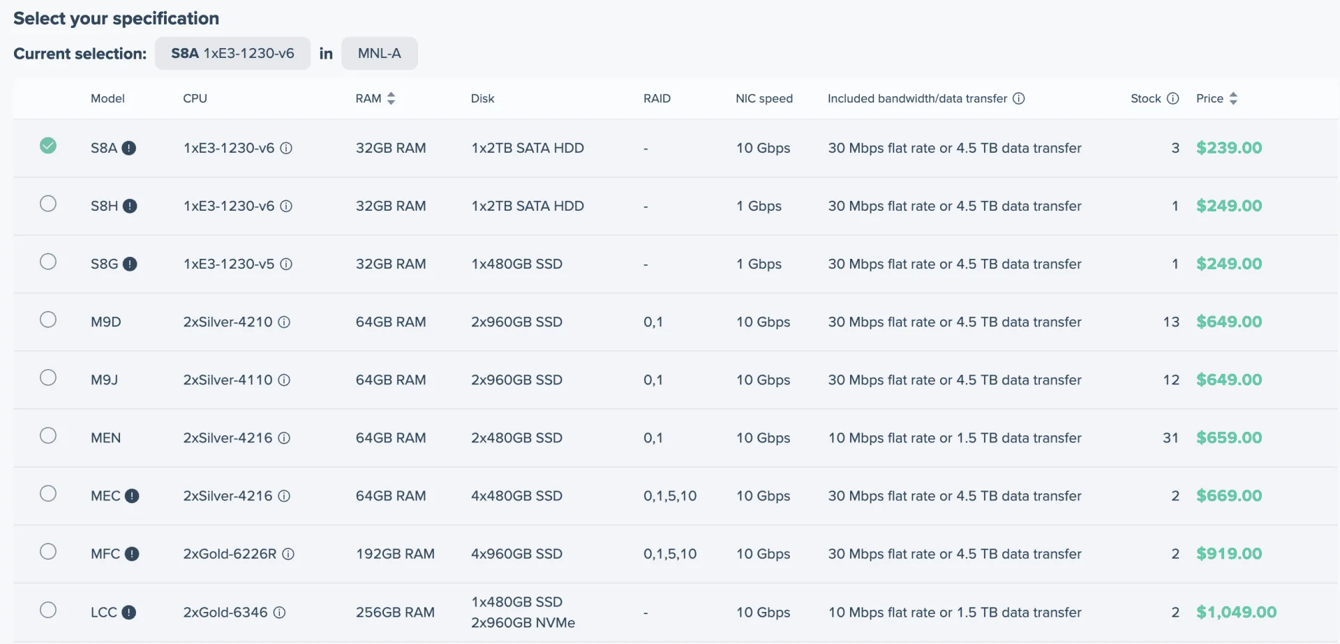Click the $1,049.00 price
The height and width of the screenshot is (644, 1340).
pos(1236,613)
